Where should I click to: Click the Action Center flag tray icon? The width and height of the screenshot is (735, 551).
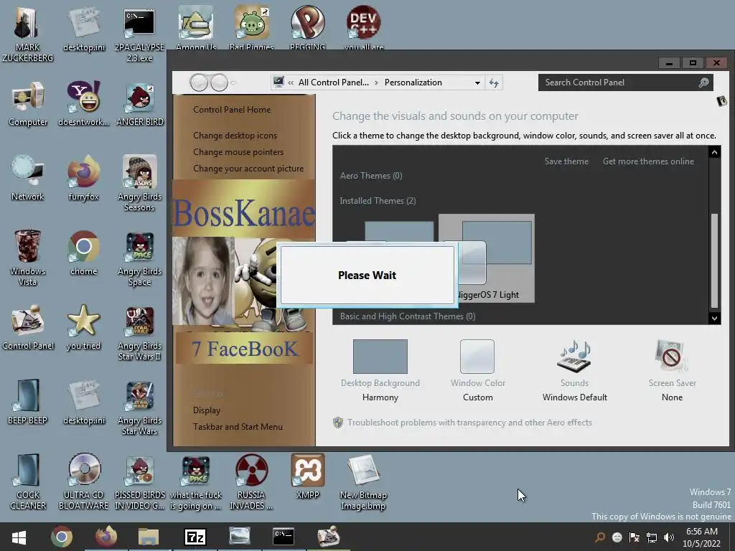(x=635, y=537)
